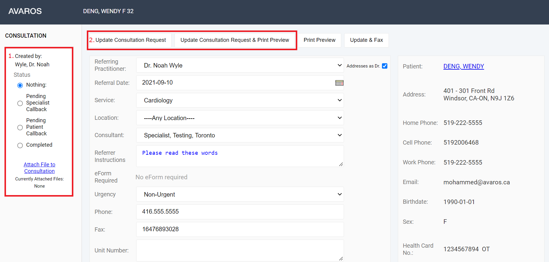Select the Nothing status radio button
Screen dimensions: 549x262
tap(20, 85)
